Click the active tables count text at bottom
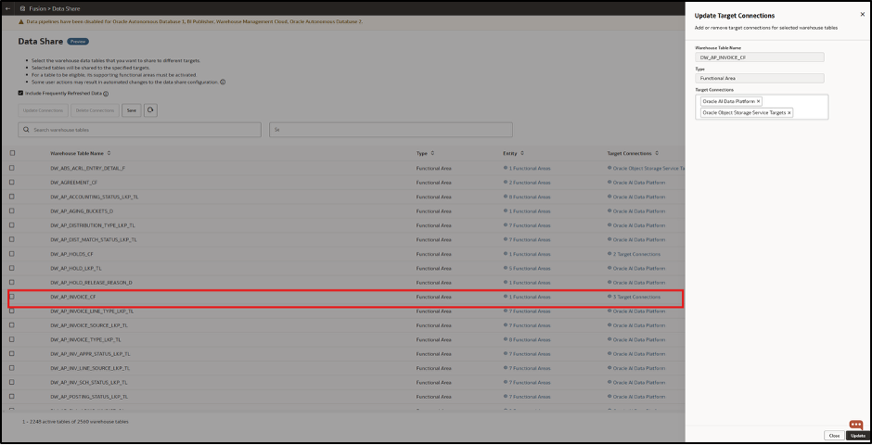 pos(75,422)
